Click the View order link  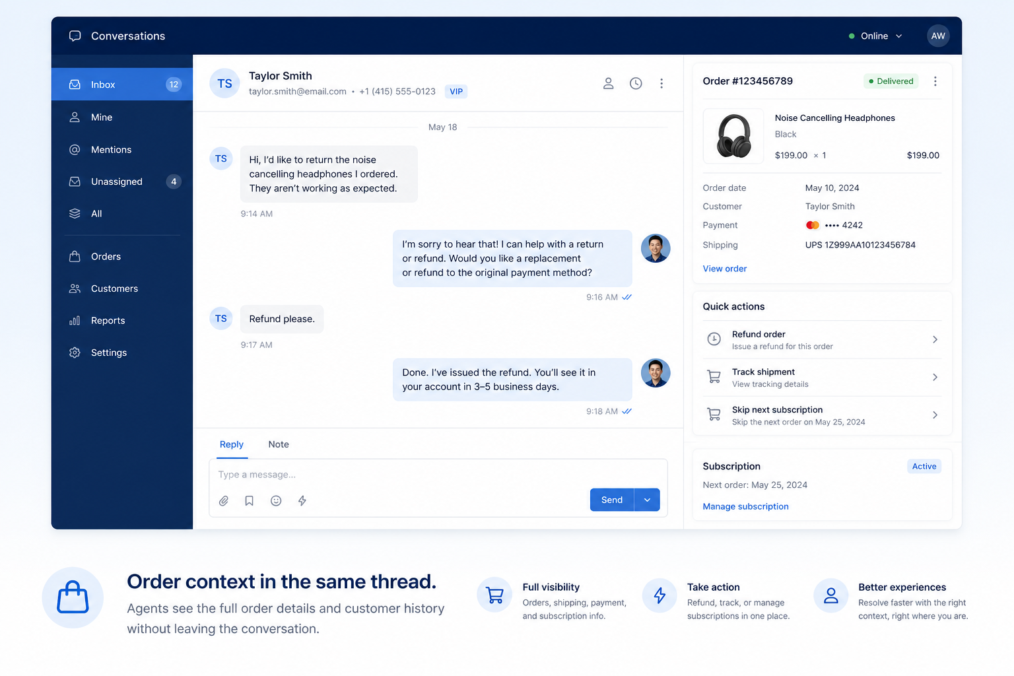tap(725, 269)
